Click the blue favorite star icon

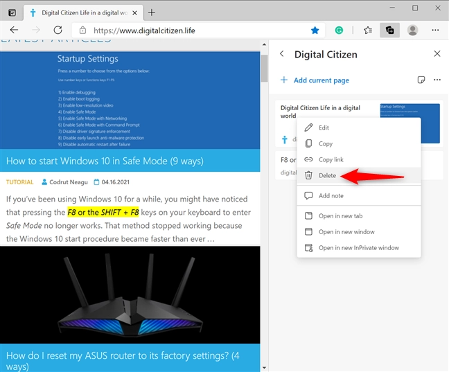[315, 30]
